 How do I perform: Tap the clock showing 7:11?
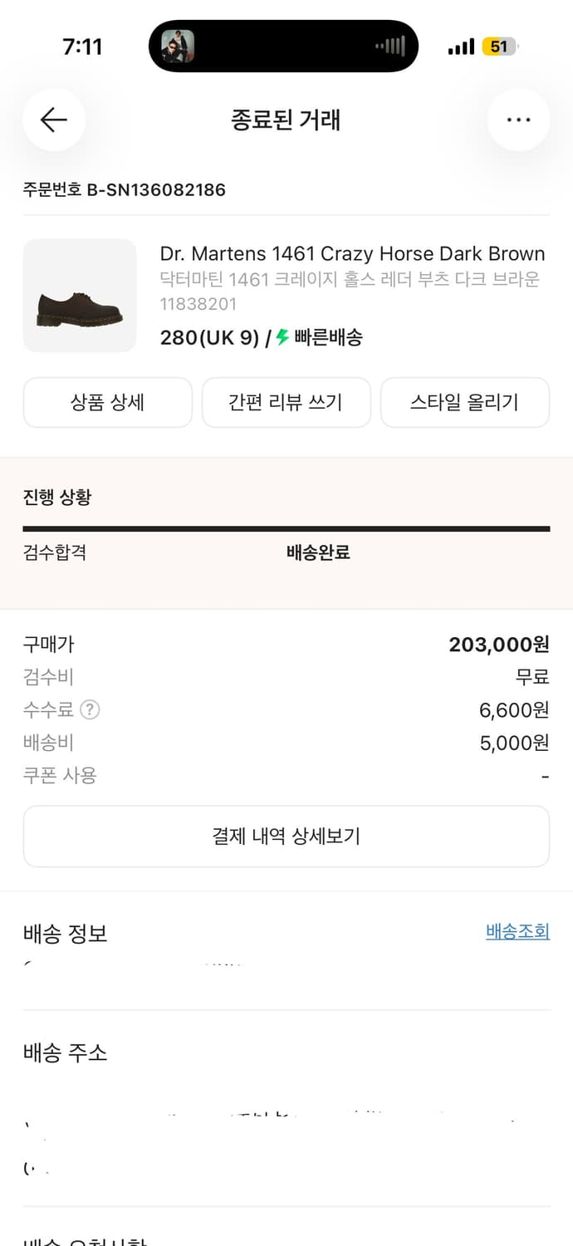coord(82,47)
